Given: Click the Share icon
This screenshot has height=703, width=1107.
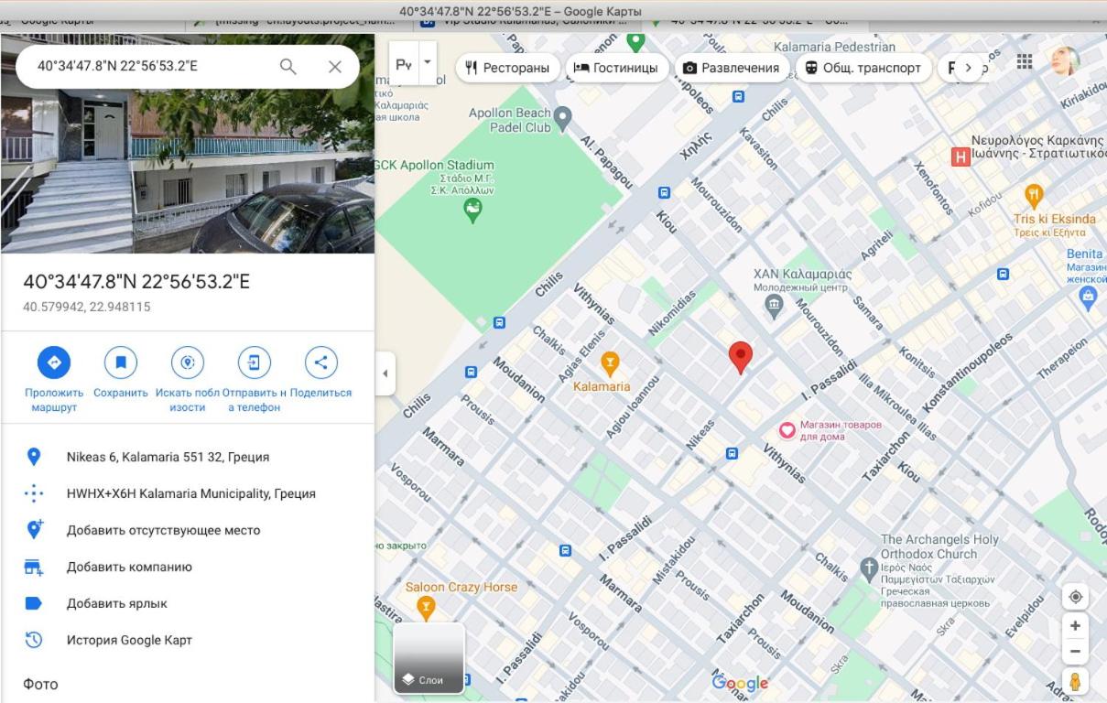Looking at the screenshot, I should (320, 362).
